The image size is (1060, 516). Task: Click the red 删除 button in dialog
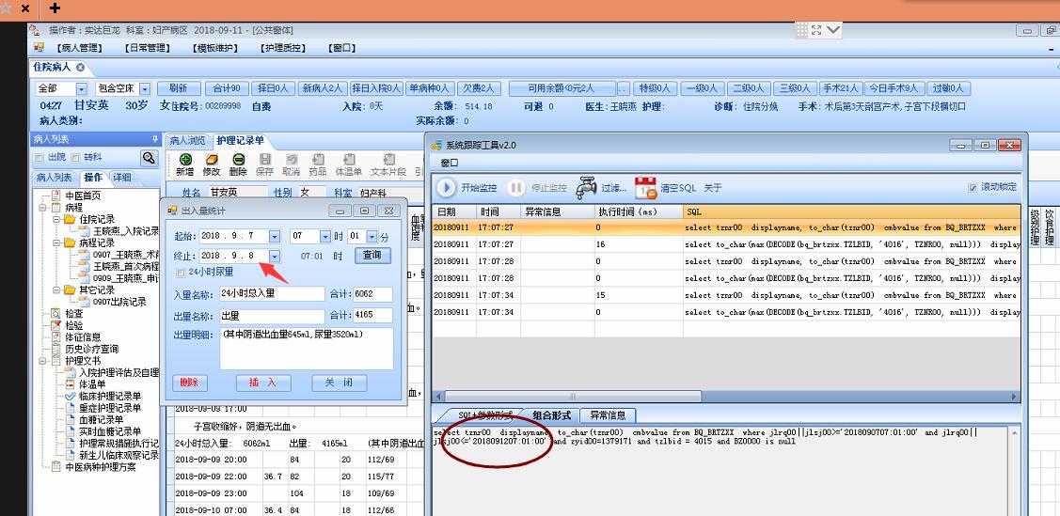click(x=190, y=383)
